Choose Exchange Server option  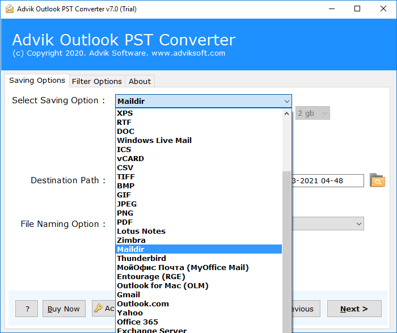pos(198,330)
